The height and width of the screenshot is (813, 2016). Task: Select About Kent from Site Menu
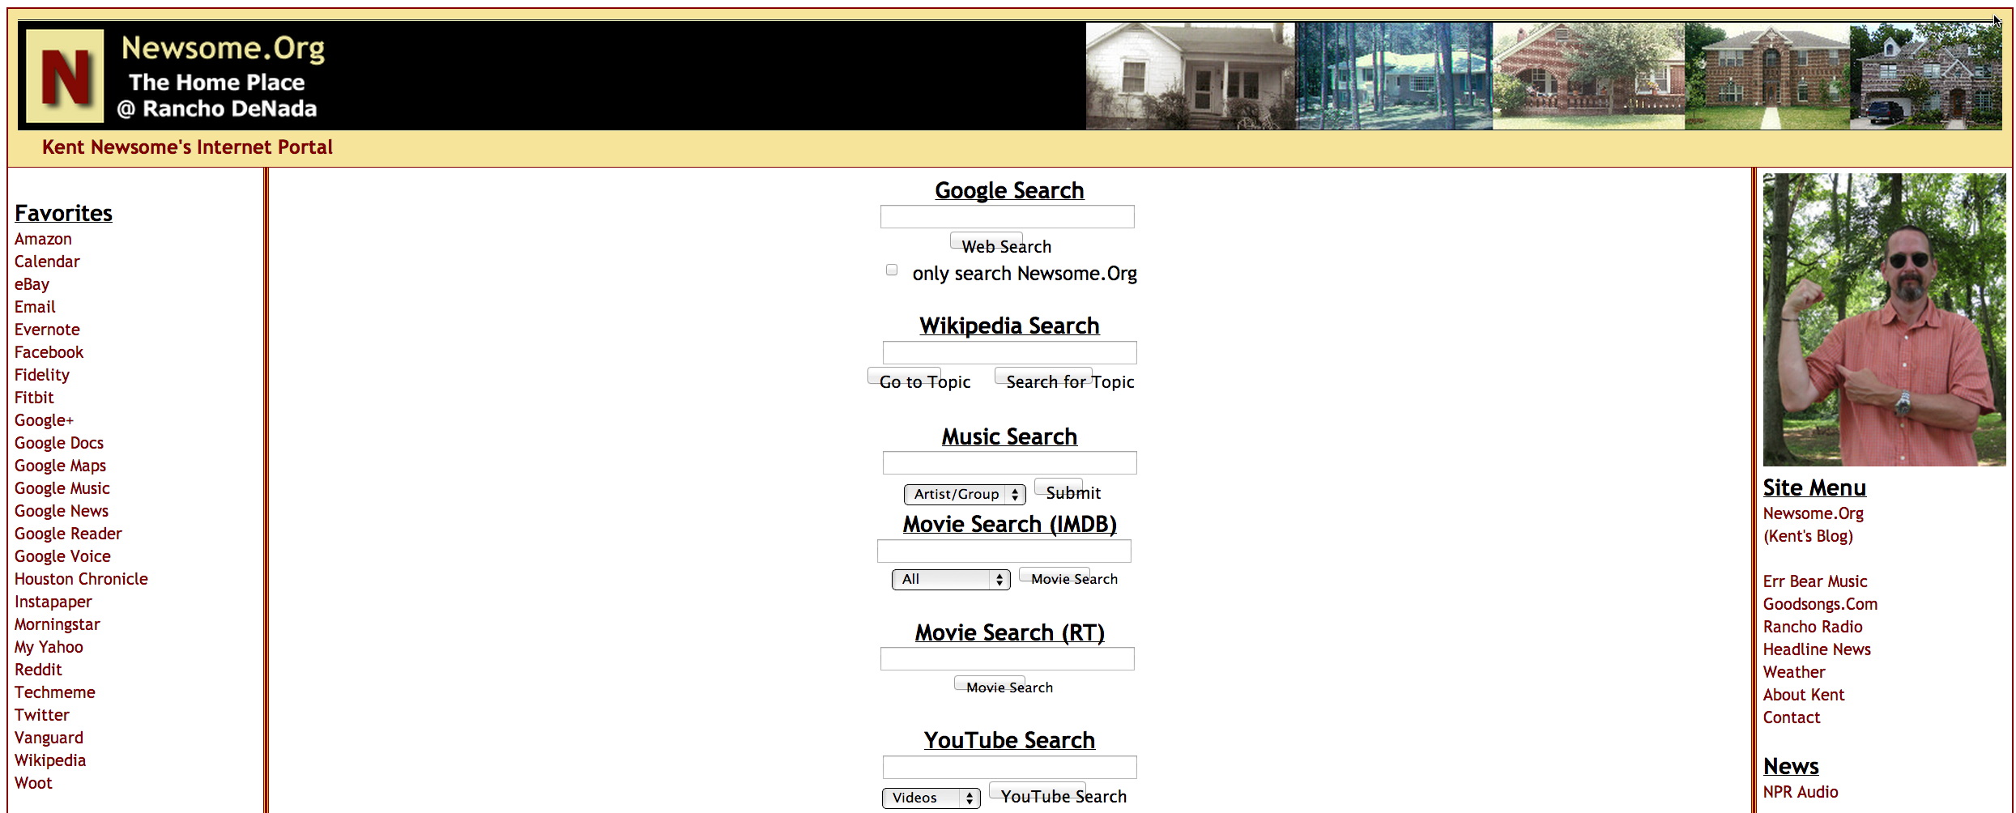click(x=1804, y=695)
